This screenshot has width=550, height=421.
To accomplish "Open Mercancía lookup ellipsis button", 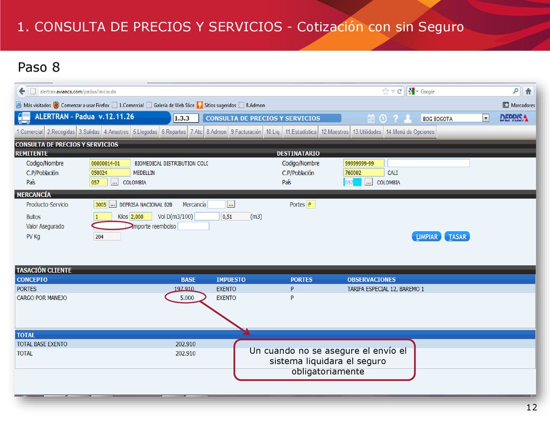I will coord(231,204).
